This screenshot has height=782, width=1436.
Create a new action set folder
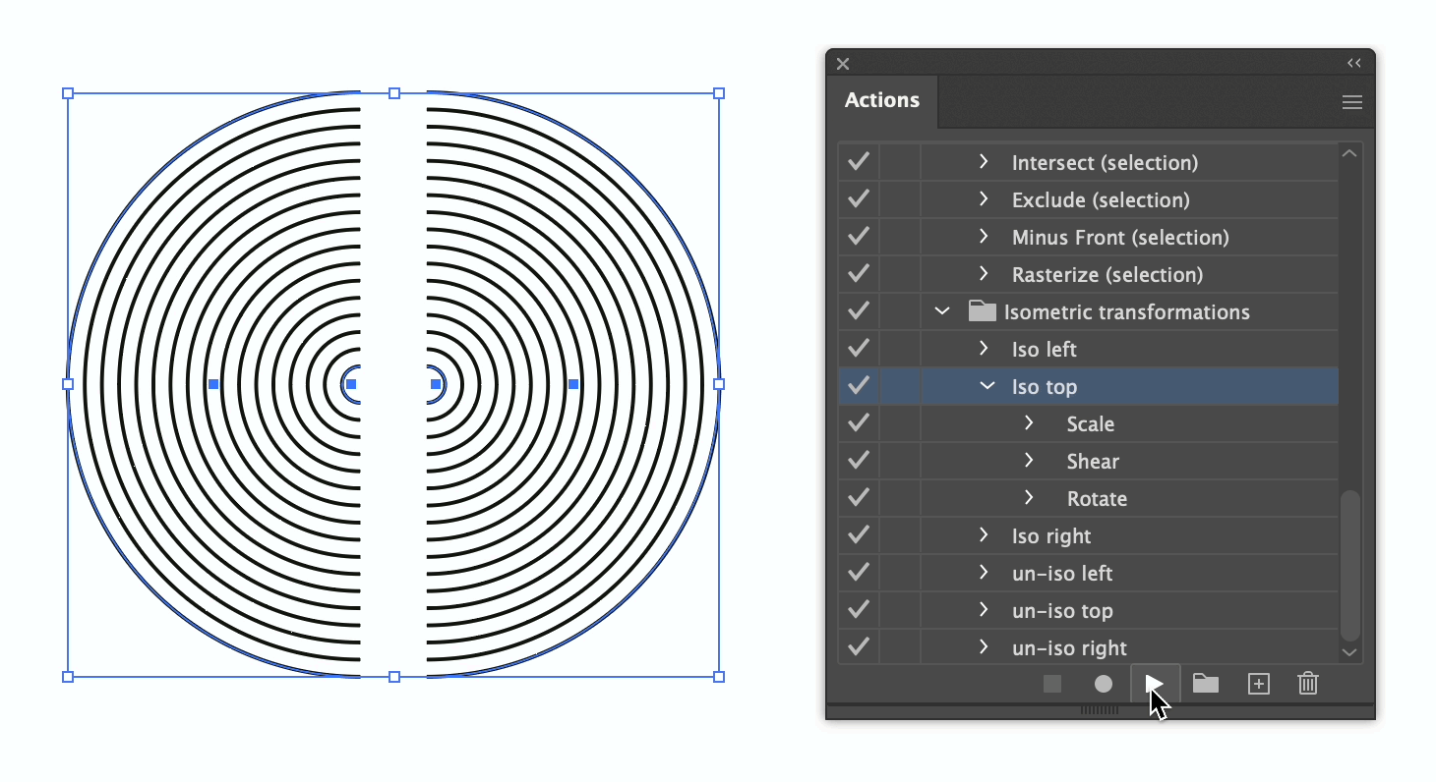pos(1205,683)
